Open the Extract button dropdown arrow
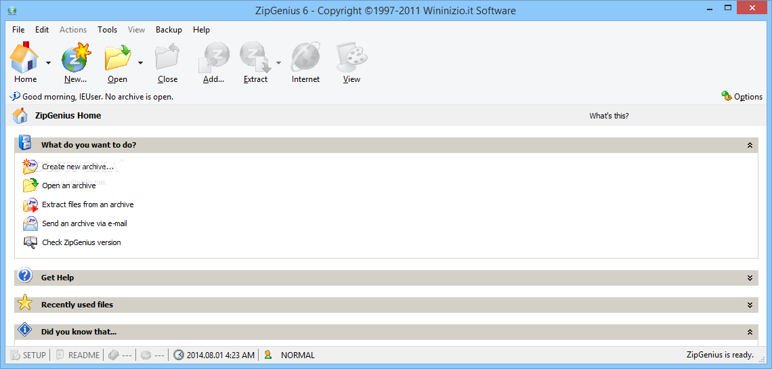The image size is (772, 369). 279,62
